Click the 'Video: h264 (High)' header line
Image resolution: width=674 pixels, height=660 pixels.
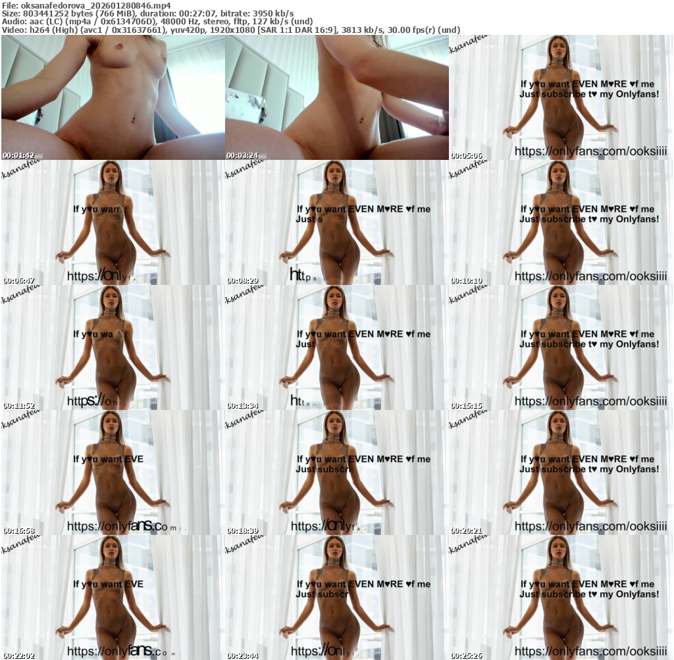pyautogui.click(x=231, y=30)
